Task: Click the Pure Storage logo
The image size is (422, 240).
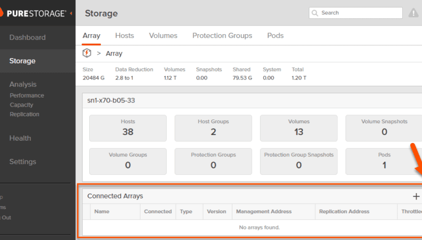Action: pos(33,13)
